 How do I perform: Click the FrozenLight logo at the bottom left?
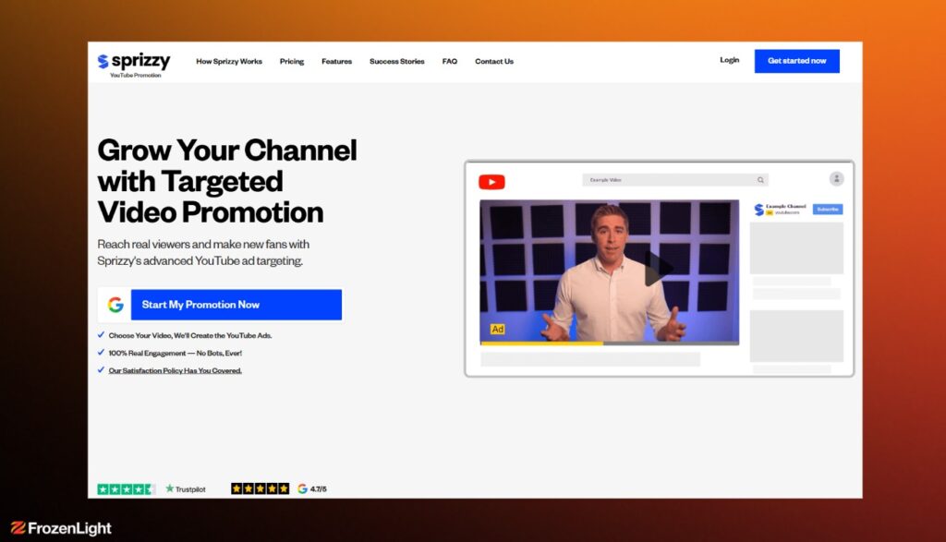61,528
